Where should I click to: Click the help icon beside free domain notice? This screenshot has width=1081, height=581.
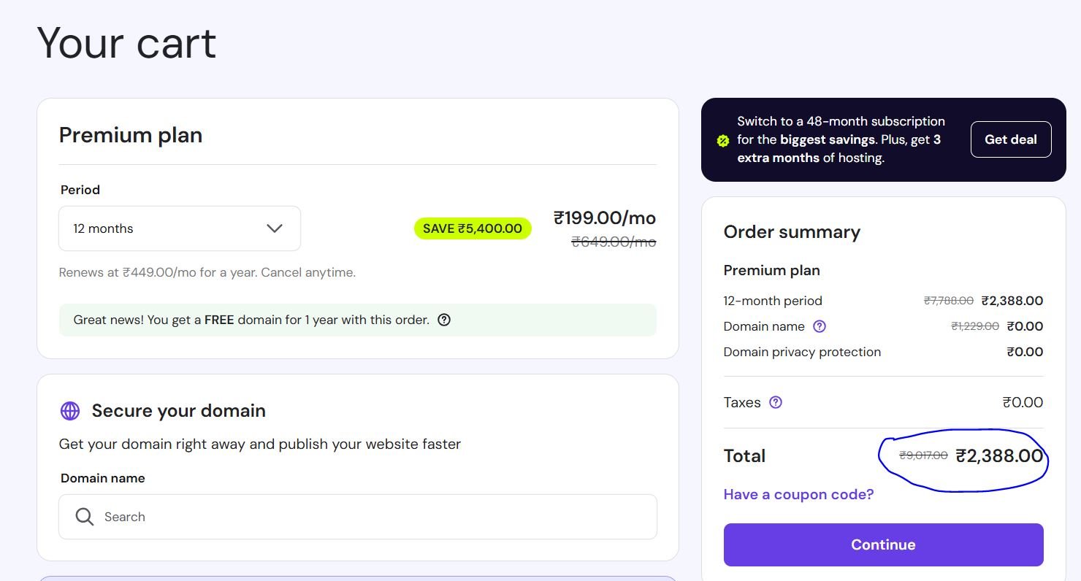[x=443, y=320]
